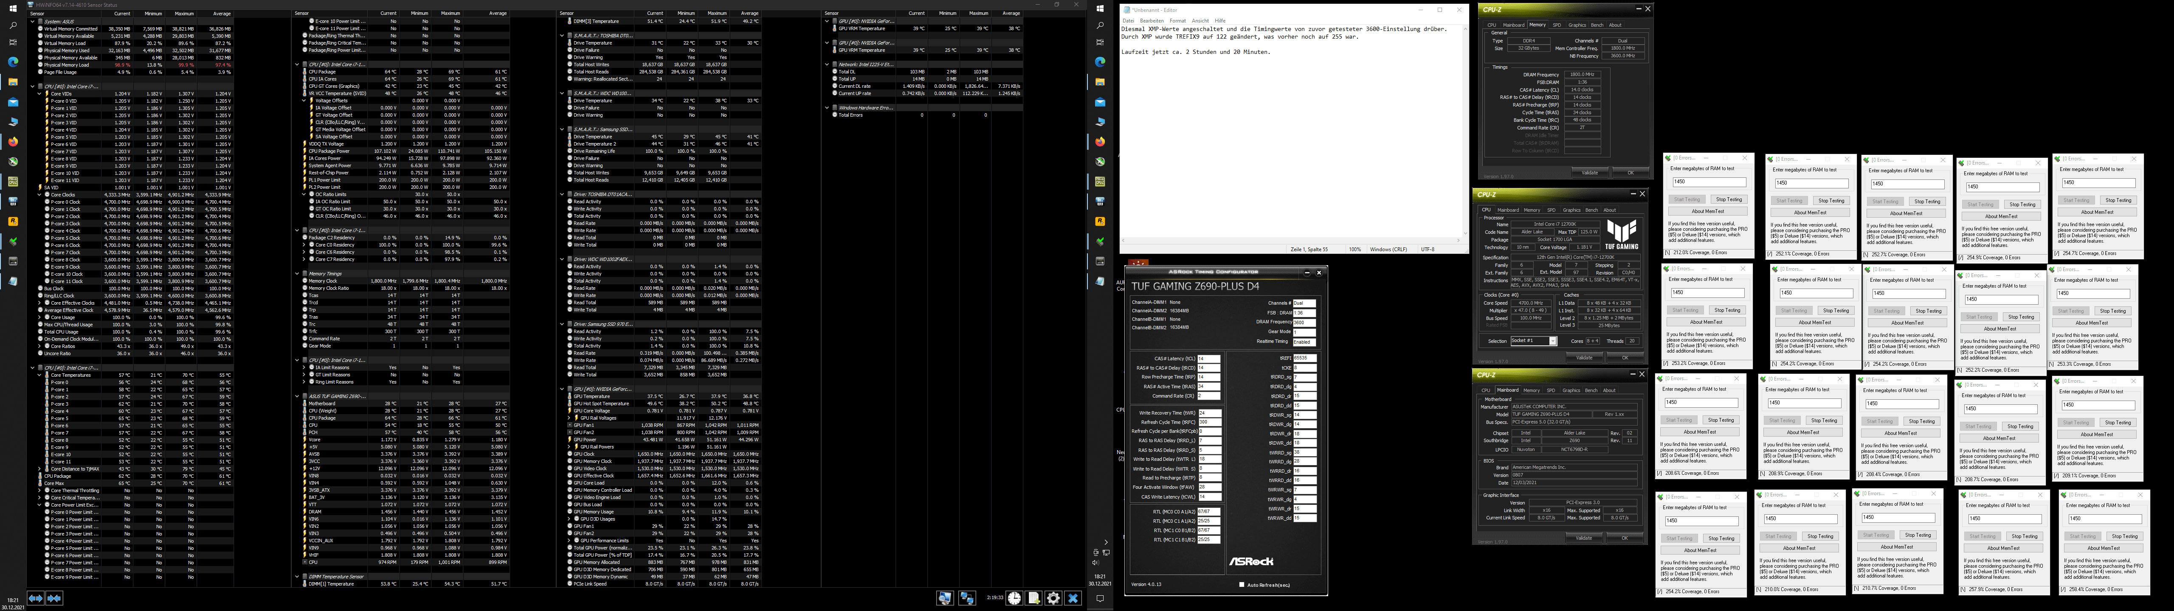Viewport: 2174px width, 611px height.
Task: Click HWiNFO collapse-panes inward arrows button
Action: click(54, 598)
